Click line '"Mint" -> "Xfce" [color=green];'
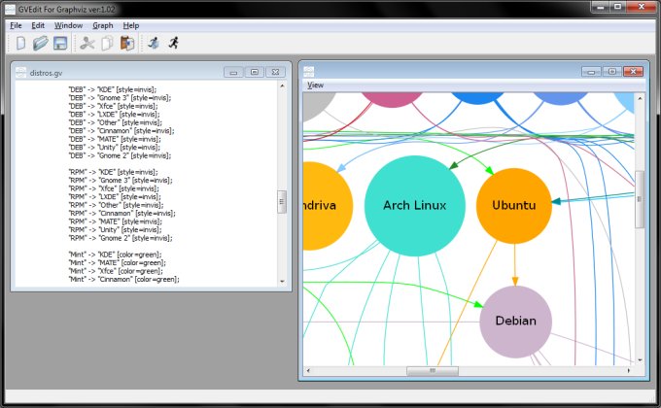 (116, 271)
